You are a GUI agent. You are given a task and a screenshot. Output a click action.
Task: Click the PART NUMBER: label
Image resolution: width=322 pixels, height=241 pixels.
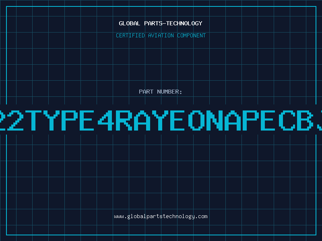tap(161, 92)
